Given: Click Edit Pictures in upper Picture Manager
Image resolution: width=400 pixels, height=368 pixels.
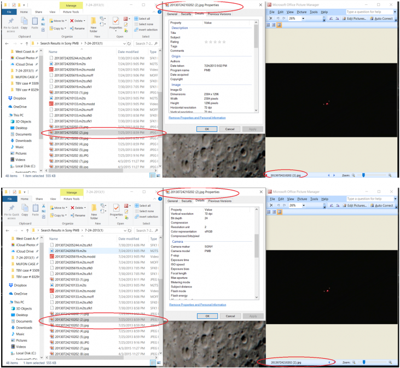Looking at the screenshot, I should tap(355, 19).
